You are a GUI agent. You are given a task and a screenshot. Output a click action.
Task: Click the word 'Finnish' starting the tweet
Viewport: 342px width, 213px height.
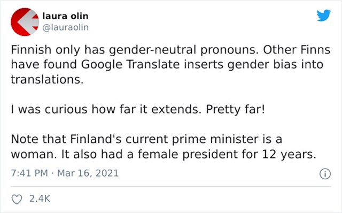(31, 50)
